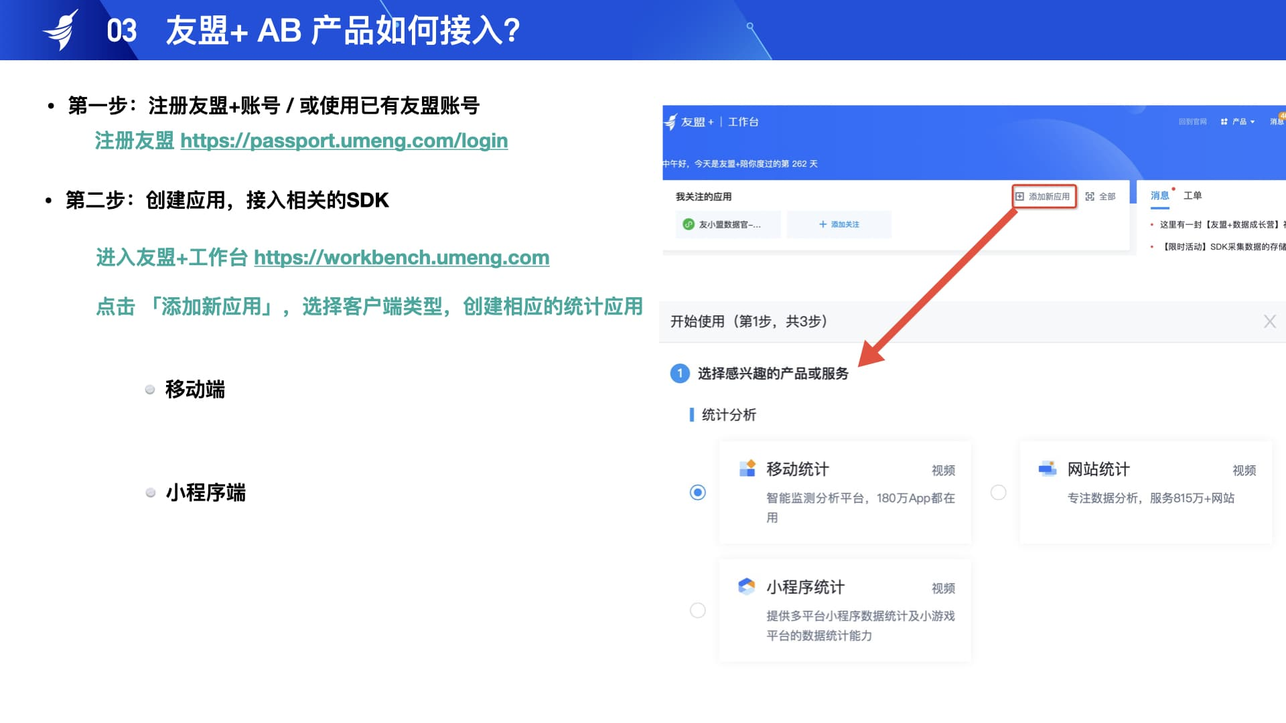
Task: Click the 提供多平台小程序数据统计 description text
Action: (x=861, y=625)
